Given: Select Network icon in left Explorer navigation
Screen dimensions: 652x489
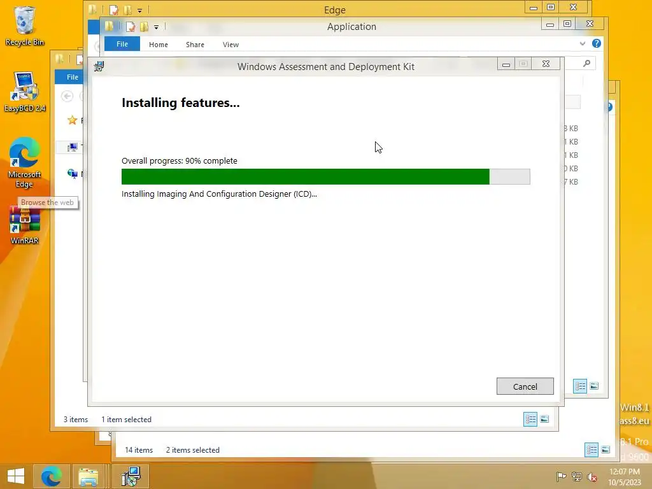Looking at the screenshot, I should click(x=73, y=173).
